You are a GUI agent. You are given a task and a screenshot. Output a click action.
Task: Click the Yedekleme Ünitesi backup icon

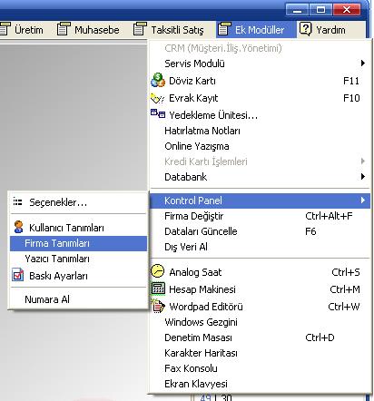click(x=158, y=113)
